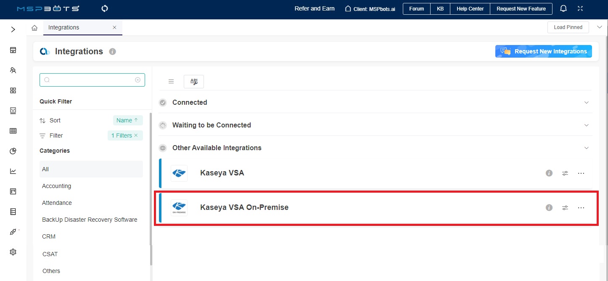Click the Forum button
This screenshot has width=608, height=281.
click(x=417, y=9)
